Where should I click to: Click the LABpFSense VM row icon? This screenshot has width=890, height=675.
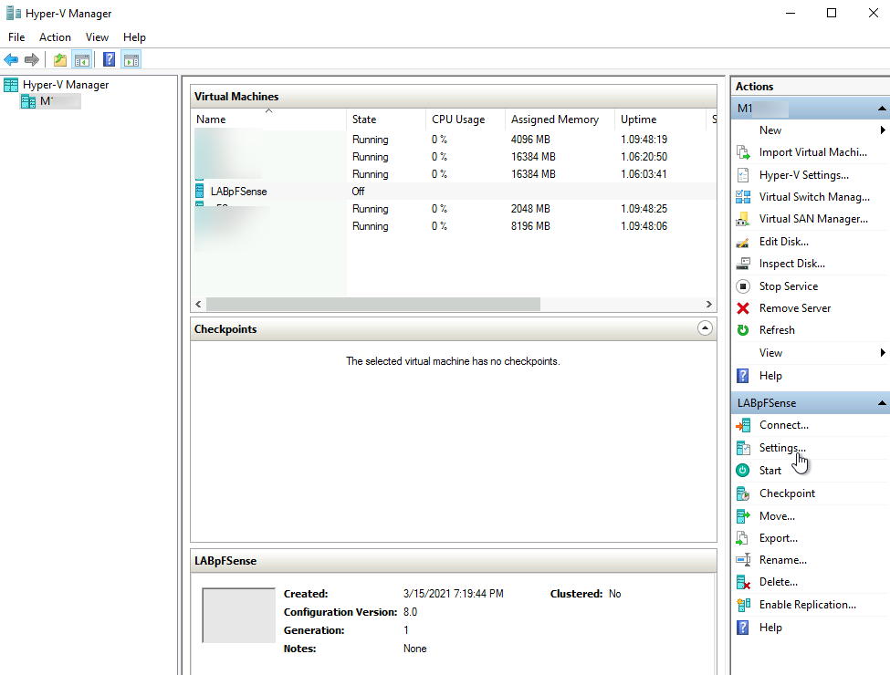click(199, 192)
